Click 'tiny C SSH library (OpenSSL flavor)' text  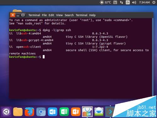[96, 37]
